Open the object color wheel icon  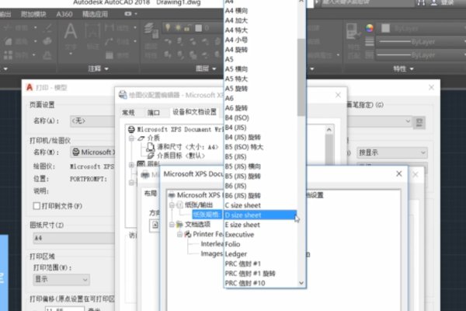point(370,28)
